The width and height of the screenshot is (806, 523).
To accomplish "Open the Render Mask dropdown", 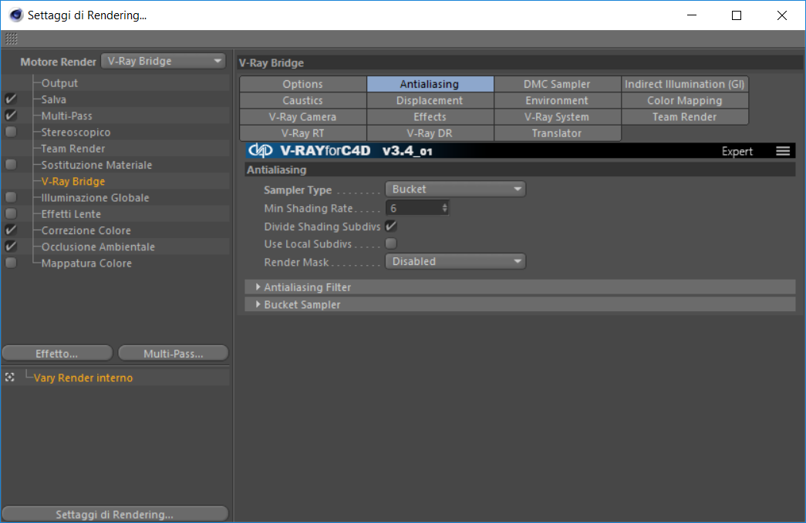I will 455,261.
